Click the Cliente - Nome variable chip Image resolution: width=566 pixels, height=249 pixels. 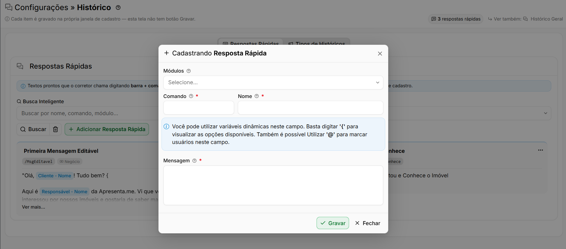(55, 176)
